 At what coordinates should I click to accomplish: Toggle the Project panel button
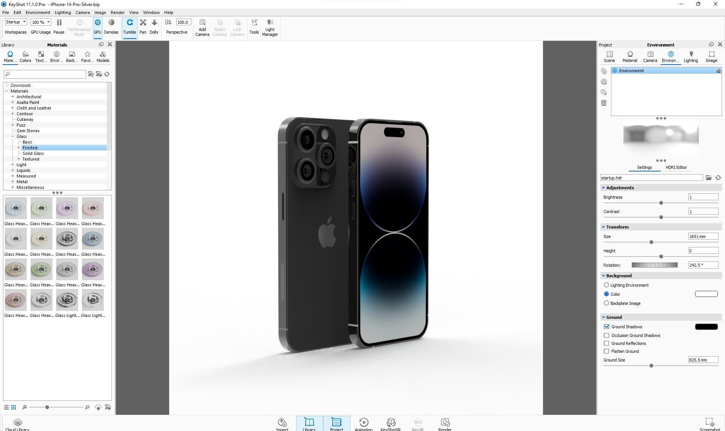[336, 424]
